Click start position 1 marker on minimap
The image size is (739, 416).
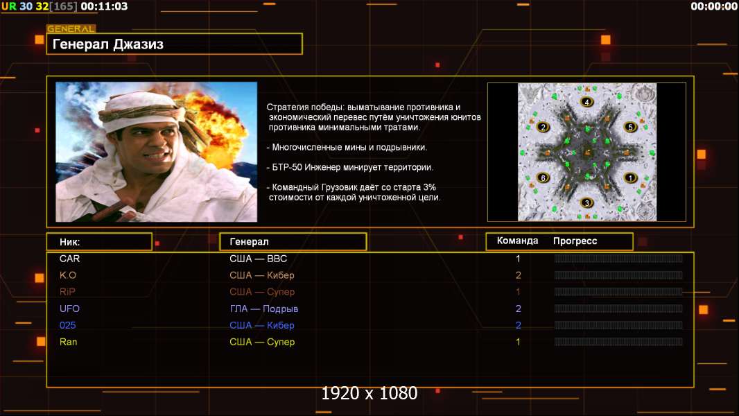click(630, 177)
